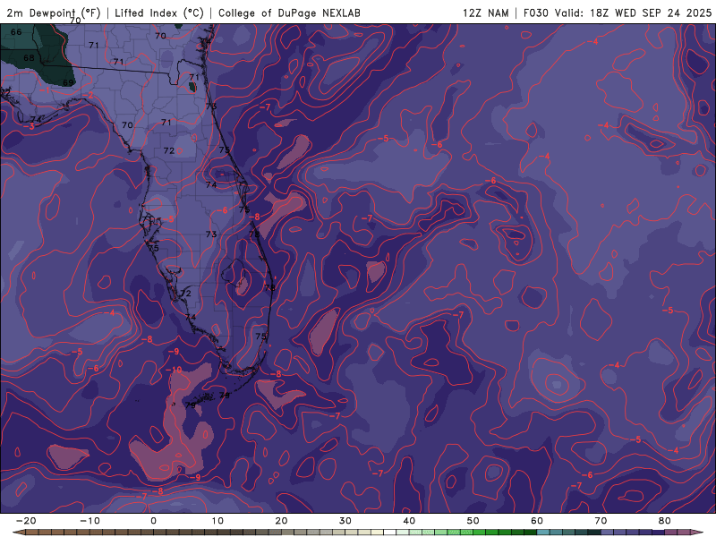Image resolution: width=716 pixels, height=537 pixels.
Task: Click the "69" dewpoint value on the map
Action: (x=68, y=82)
